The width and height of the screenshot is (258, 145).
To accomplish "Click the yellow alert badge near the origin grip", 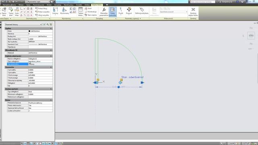I will click(98, 80).
